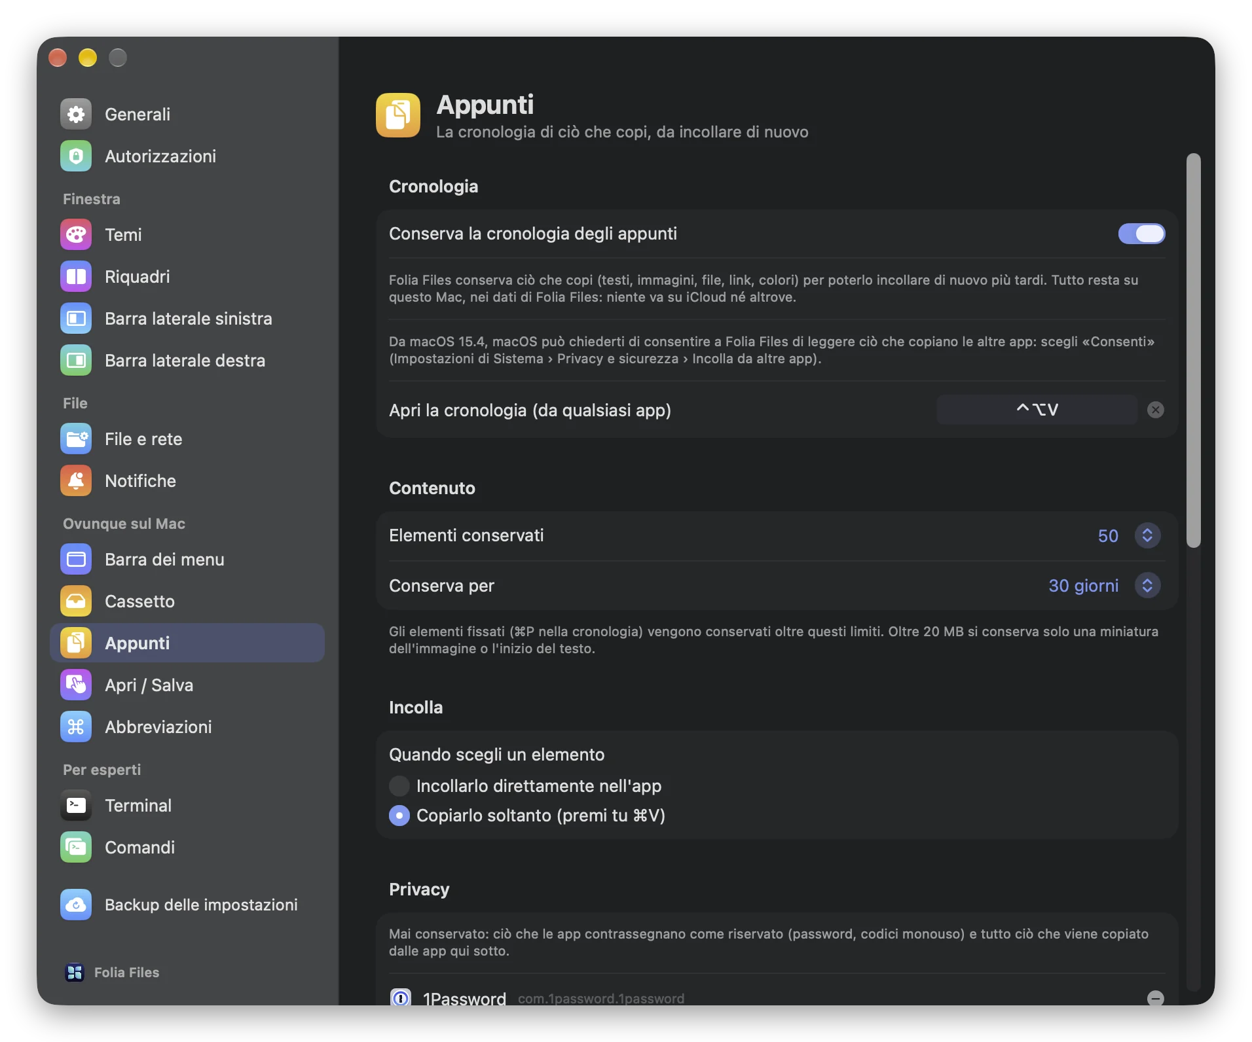Click the Appunti clipboard icon in sidebar

[x=76, y=643]
